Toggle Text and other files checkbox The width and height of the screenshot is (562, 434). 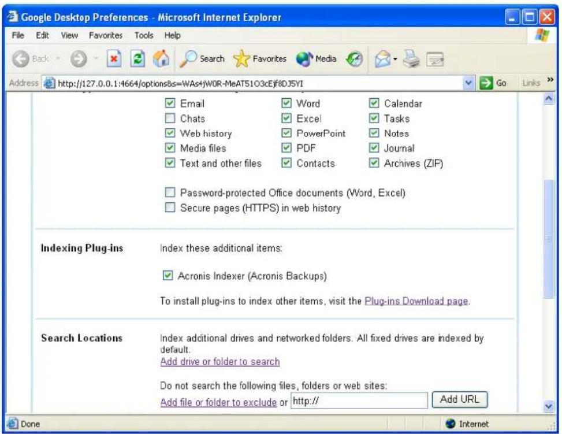click(x=170, y=163)
